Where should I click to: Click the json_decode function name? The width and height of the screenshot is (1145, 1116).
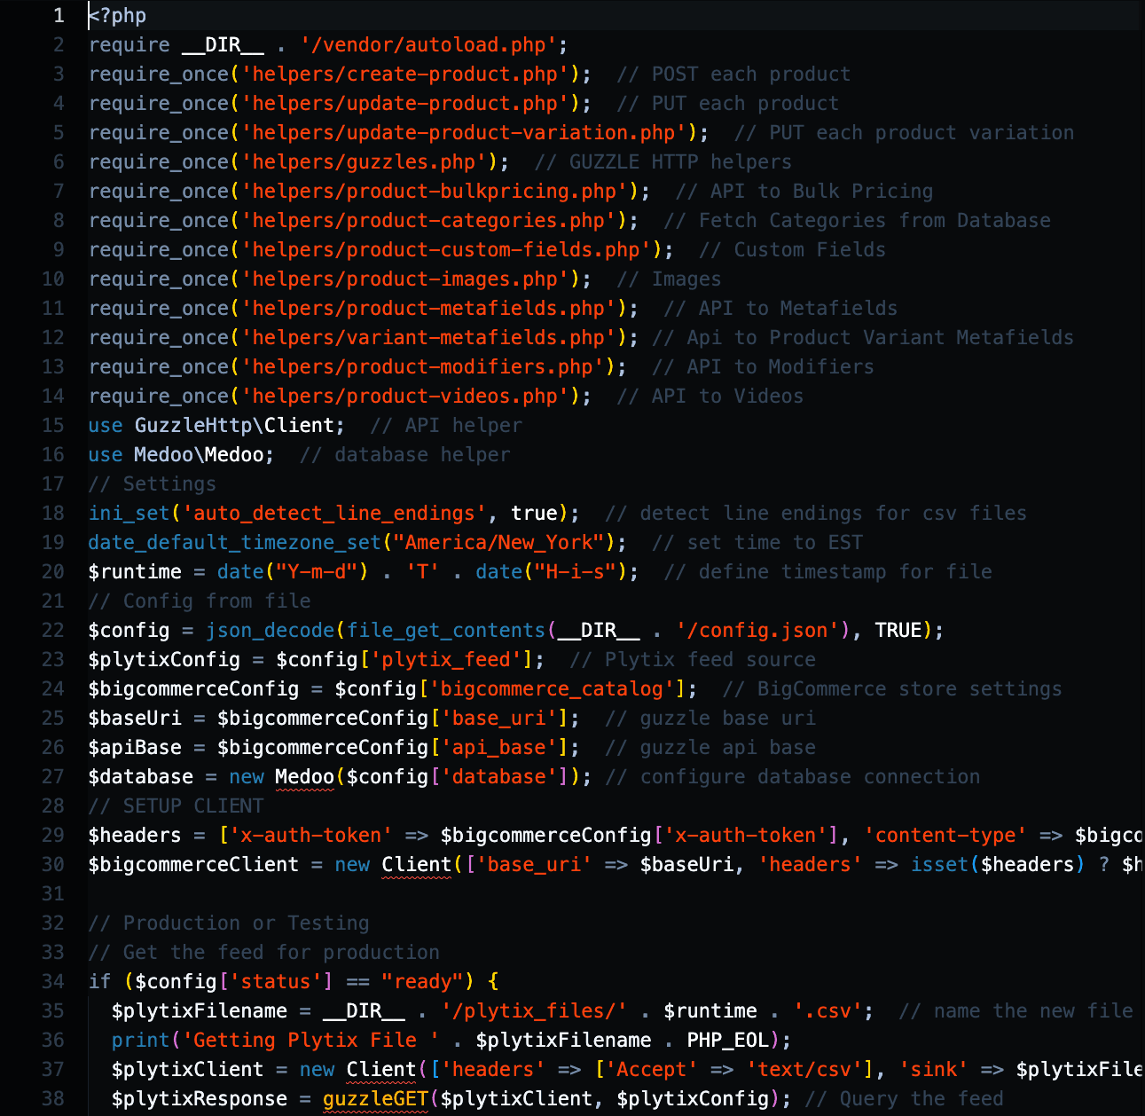click(270, 630)
